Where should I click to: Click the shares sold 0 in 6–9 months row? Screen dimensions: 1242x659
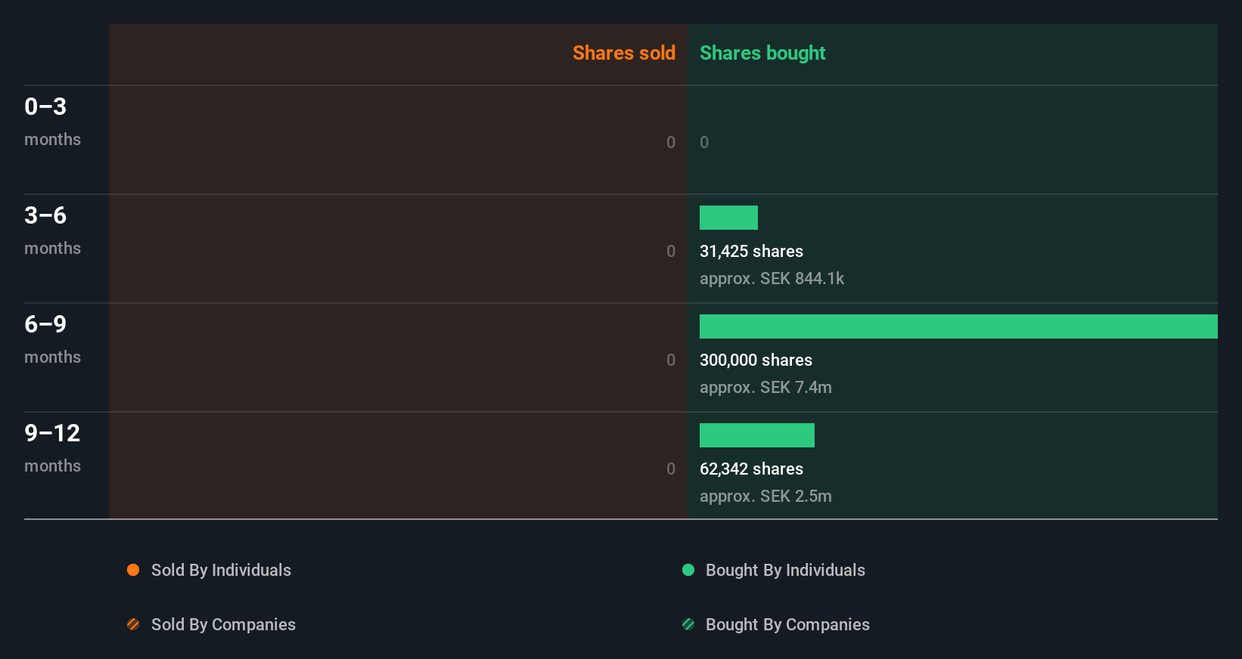click(671, 360)
